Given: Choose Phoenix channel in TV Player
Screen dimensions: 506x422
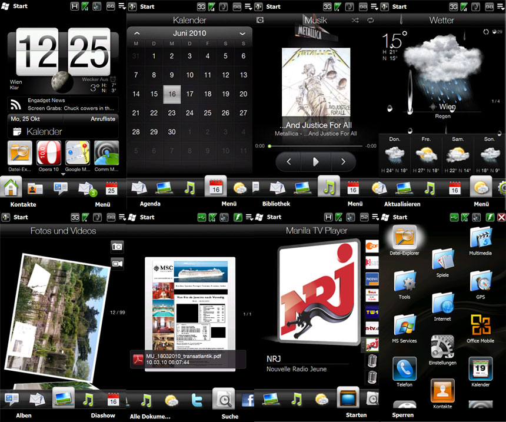Looking at the screenshot, I should pos(372,279).
